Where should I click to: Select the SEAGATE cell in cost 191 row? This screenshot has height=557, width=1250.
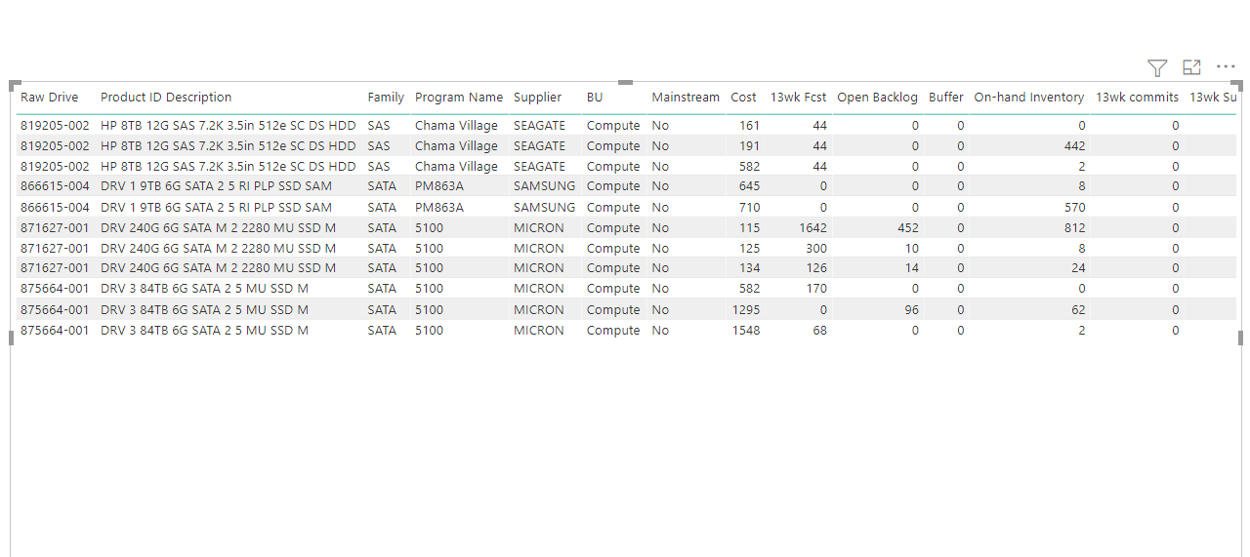pos(539,146)
